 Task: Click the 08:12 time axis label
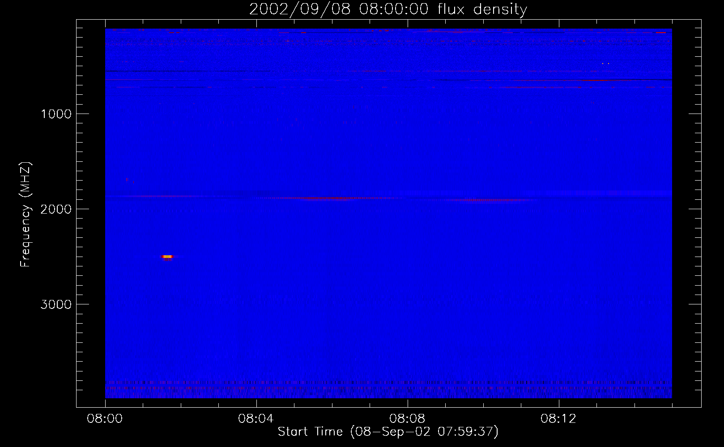[558, 419]
